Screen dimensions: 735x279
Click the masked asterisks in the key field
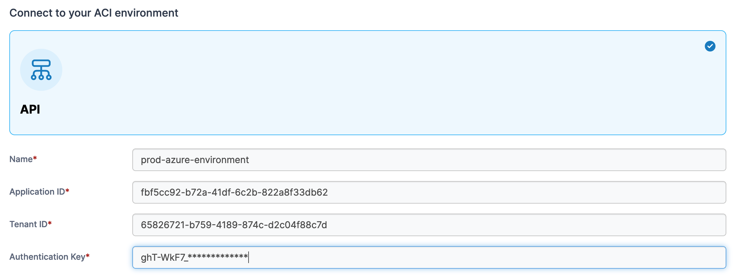(218, 256)
